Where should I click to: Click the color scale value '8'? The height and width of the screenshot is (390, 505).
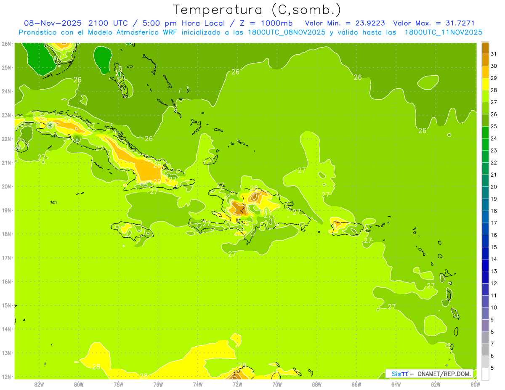pyautogui.click(x=492, y=332)
